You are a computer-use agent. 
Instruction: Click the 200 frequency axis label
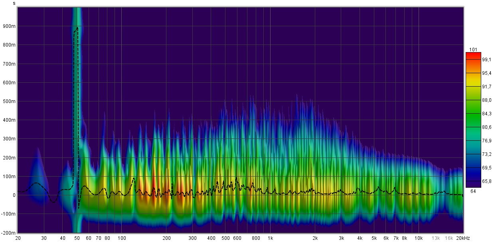click(167, 238)
